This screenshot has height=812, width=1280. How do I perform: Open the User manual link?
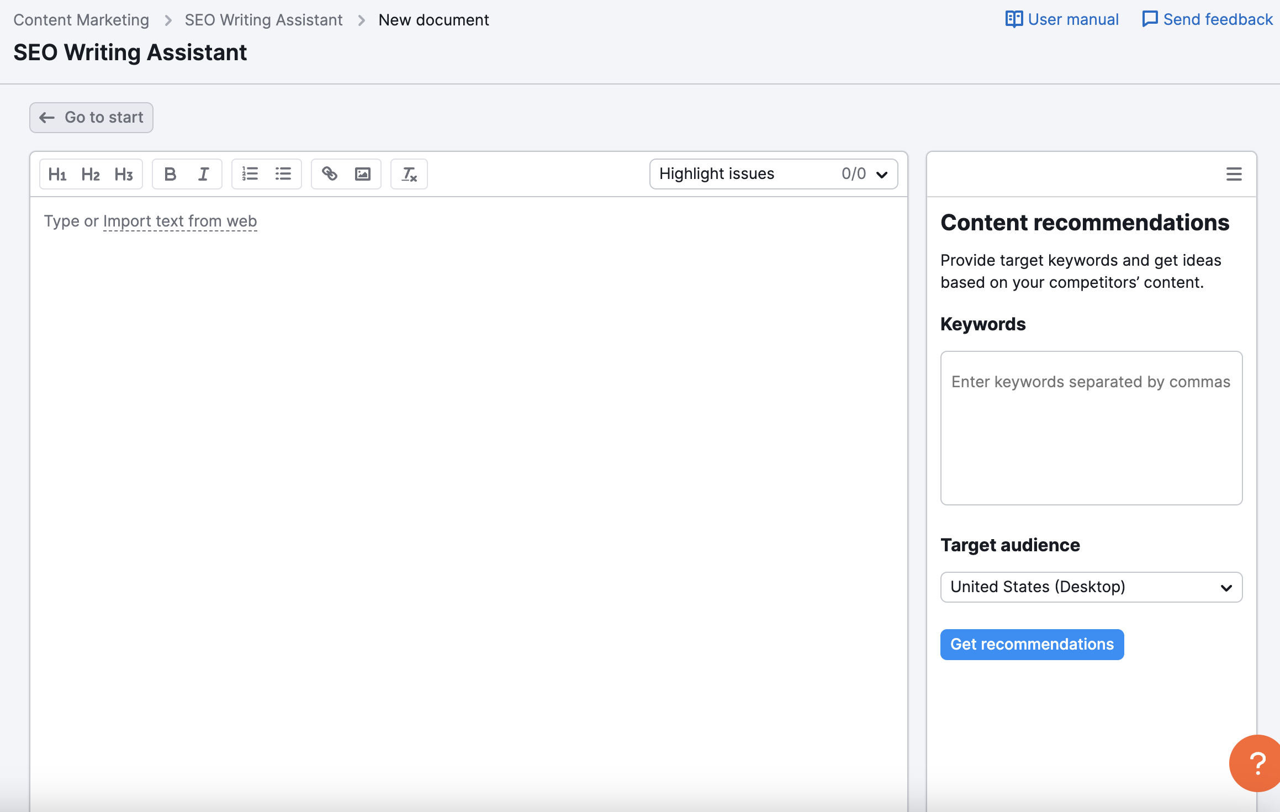[x=1062, y=19]
